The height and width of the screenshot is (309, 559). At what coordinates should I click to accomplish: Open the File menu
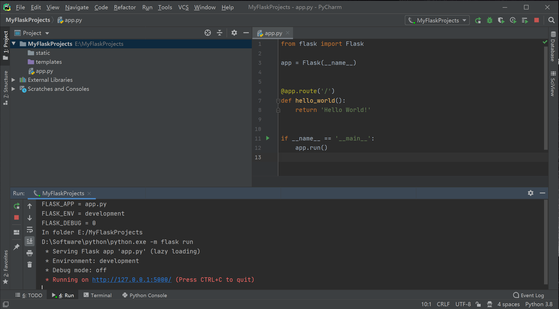tap(20, 7)
